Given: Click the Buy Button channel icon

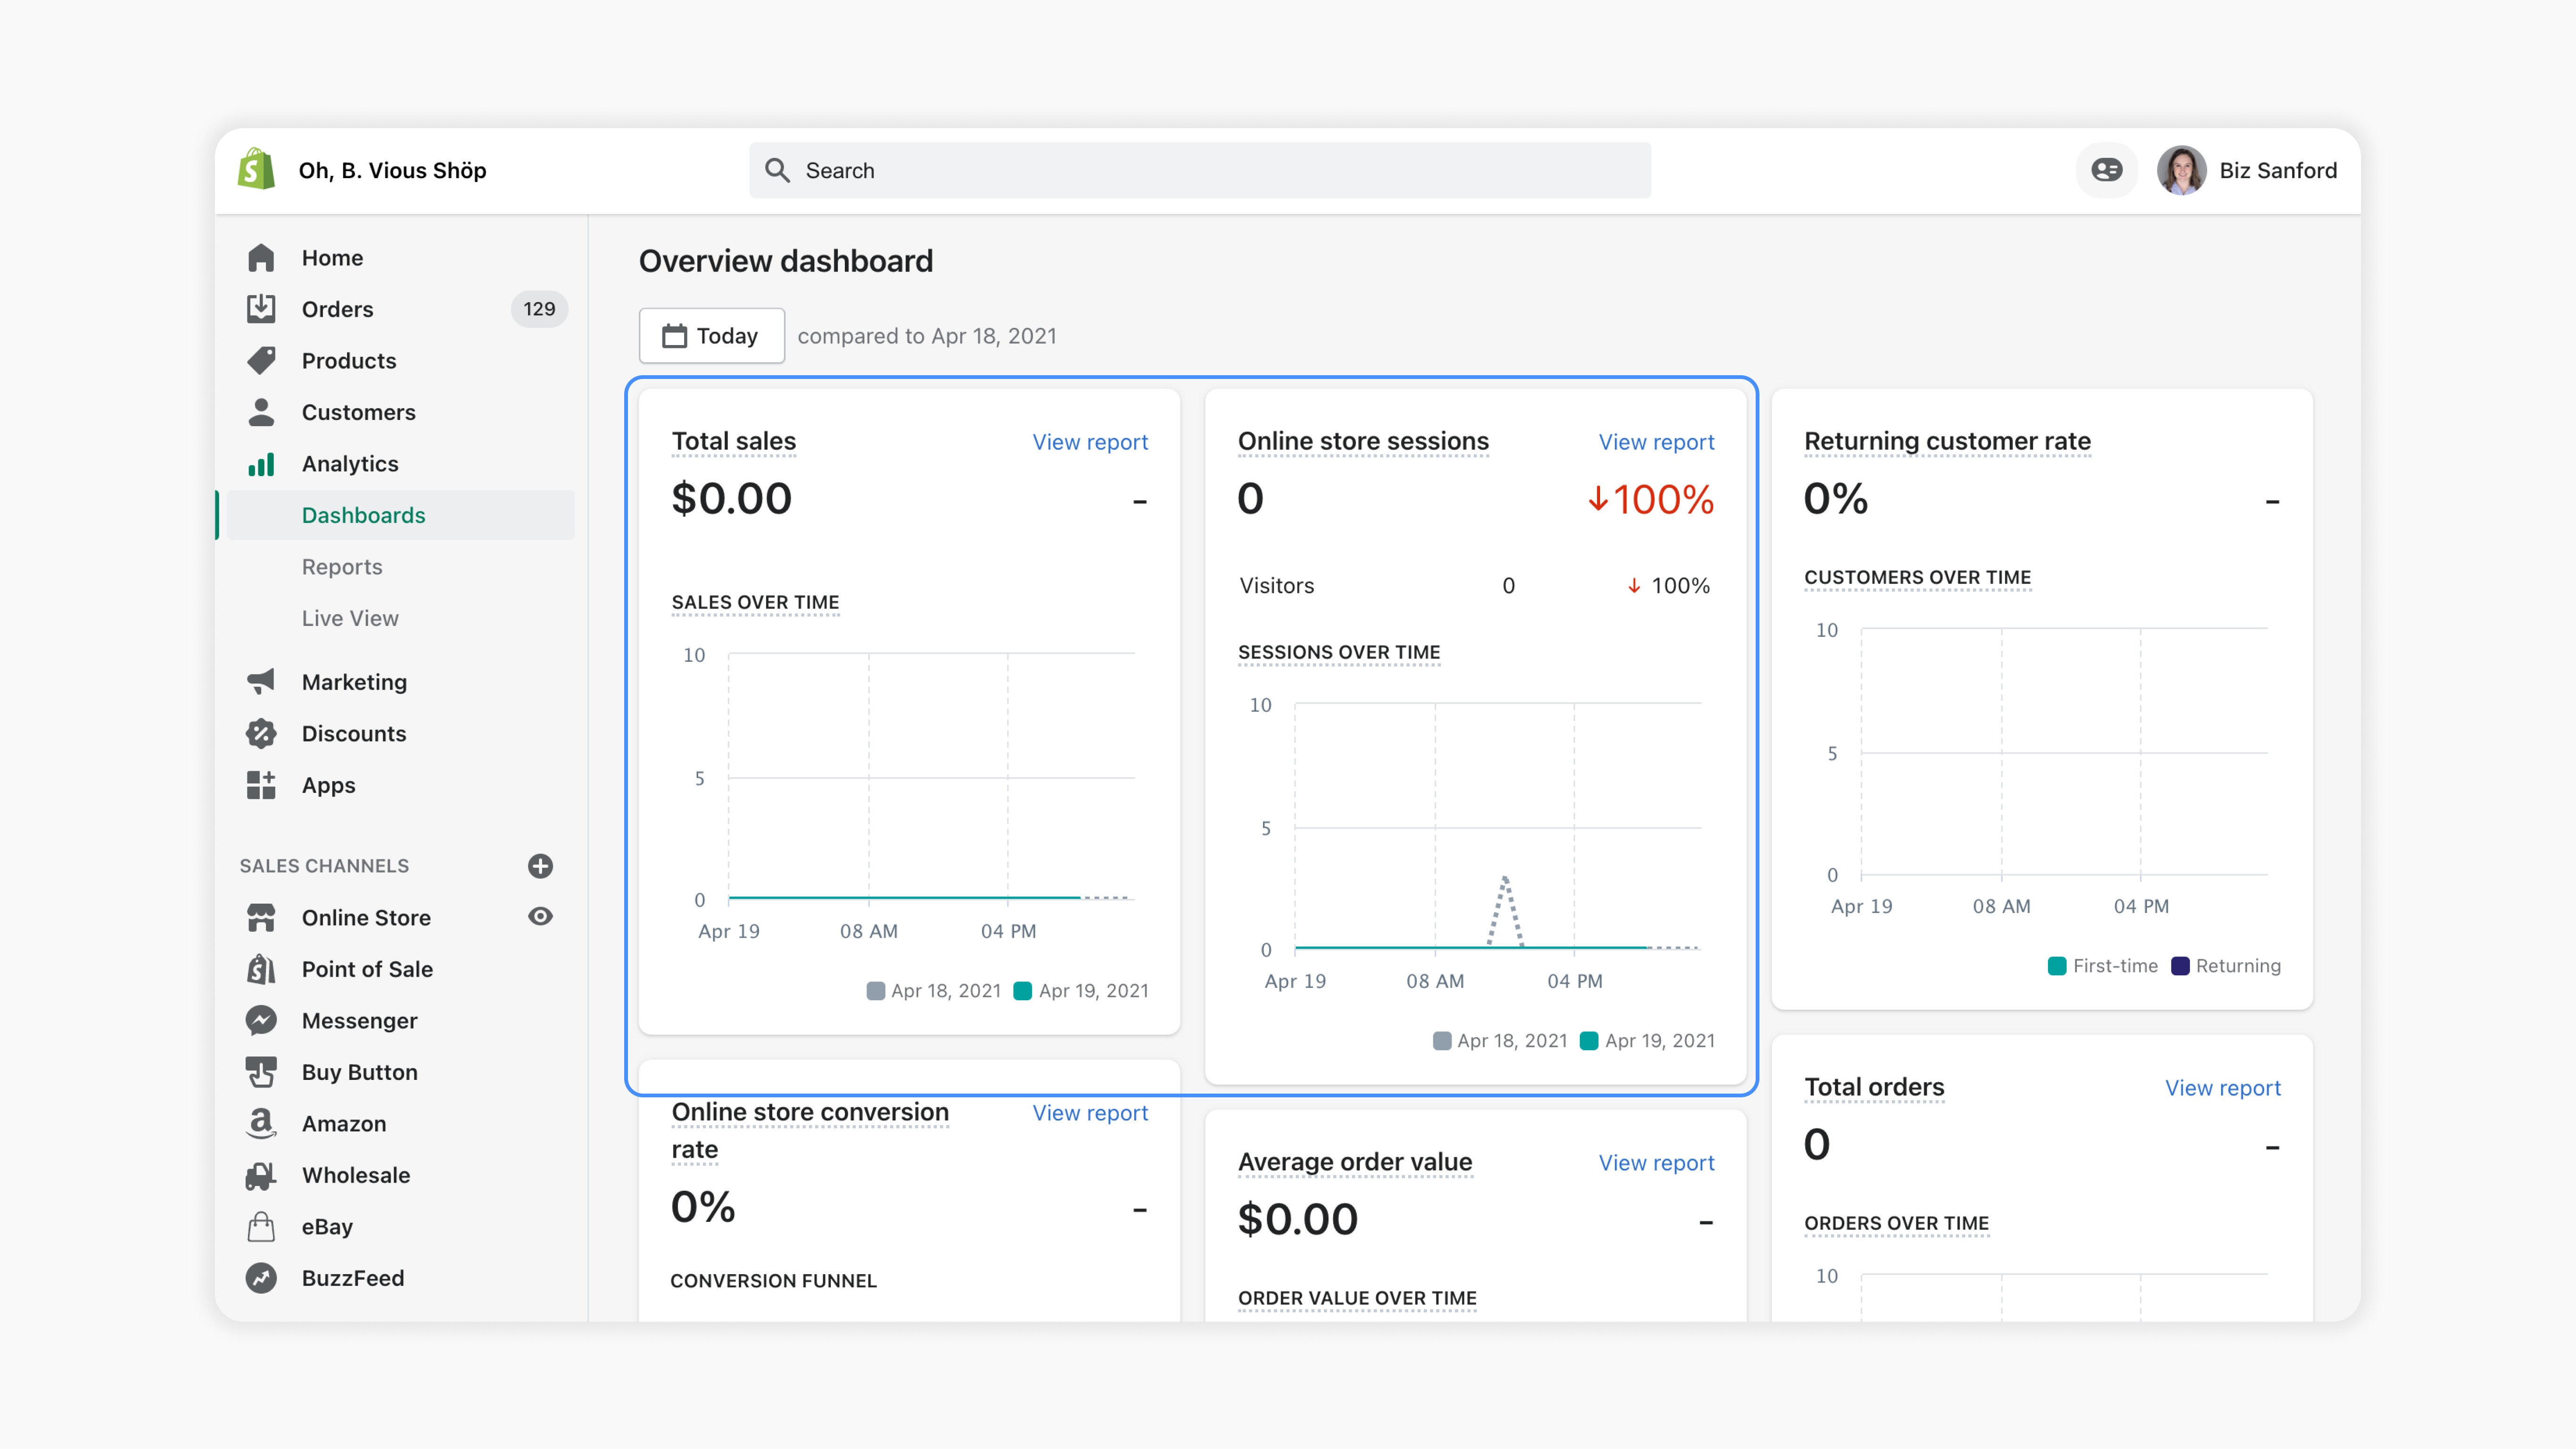Looking at the screenshot, I should pyautogui.click(x=261, y=1072).
